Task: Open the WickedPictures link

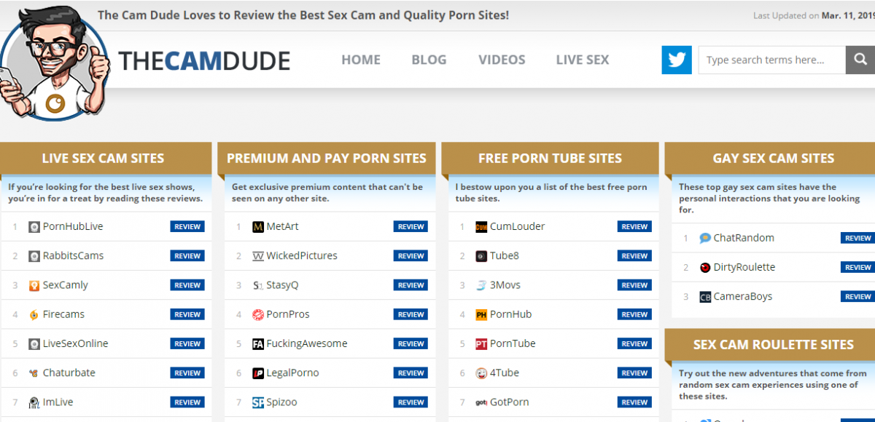Action: point(302,255)
